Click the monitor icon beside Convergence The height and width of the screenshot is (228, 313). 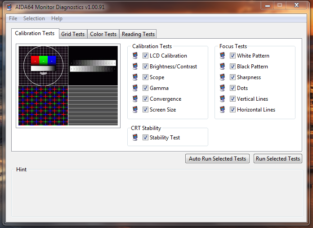point(135,98)
